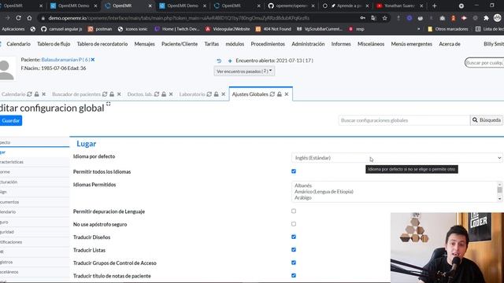Screen dimensions: 504x283
Task: Click Buscar configuraciones globales field
Action: [x=404, y=120]
